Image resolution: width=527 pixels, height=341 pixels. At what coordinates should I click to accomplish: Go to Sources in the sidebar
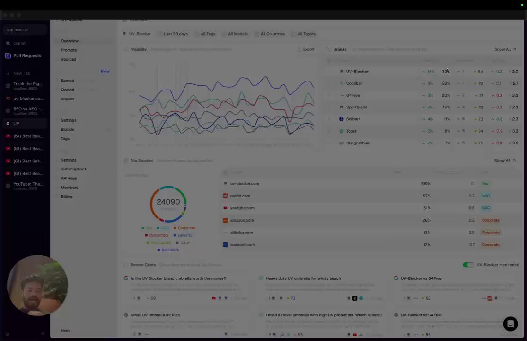point(68,59)
